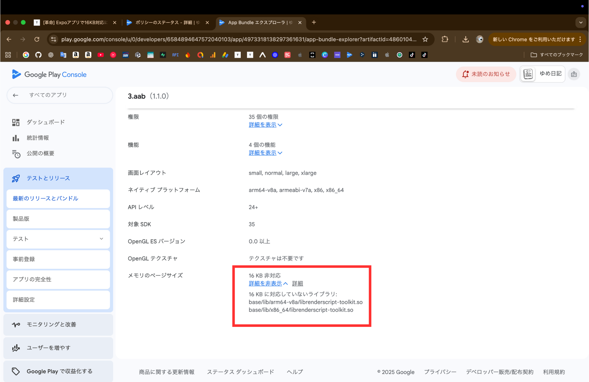The image size is (589, 382).
Task: Click the 詳細 link beside 16 KB 非対応
Action: click(x=298, y=283)
